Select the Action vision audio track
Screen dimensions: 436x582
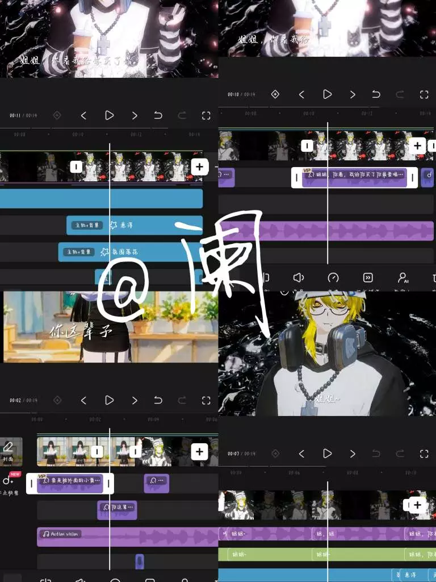(126, 537)
